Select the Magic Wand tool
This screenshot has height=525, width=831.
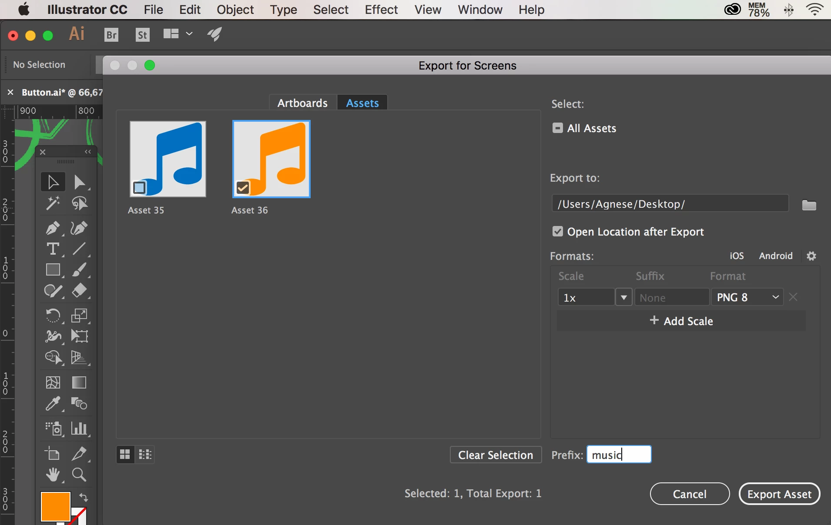(53, 203)
